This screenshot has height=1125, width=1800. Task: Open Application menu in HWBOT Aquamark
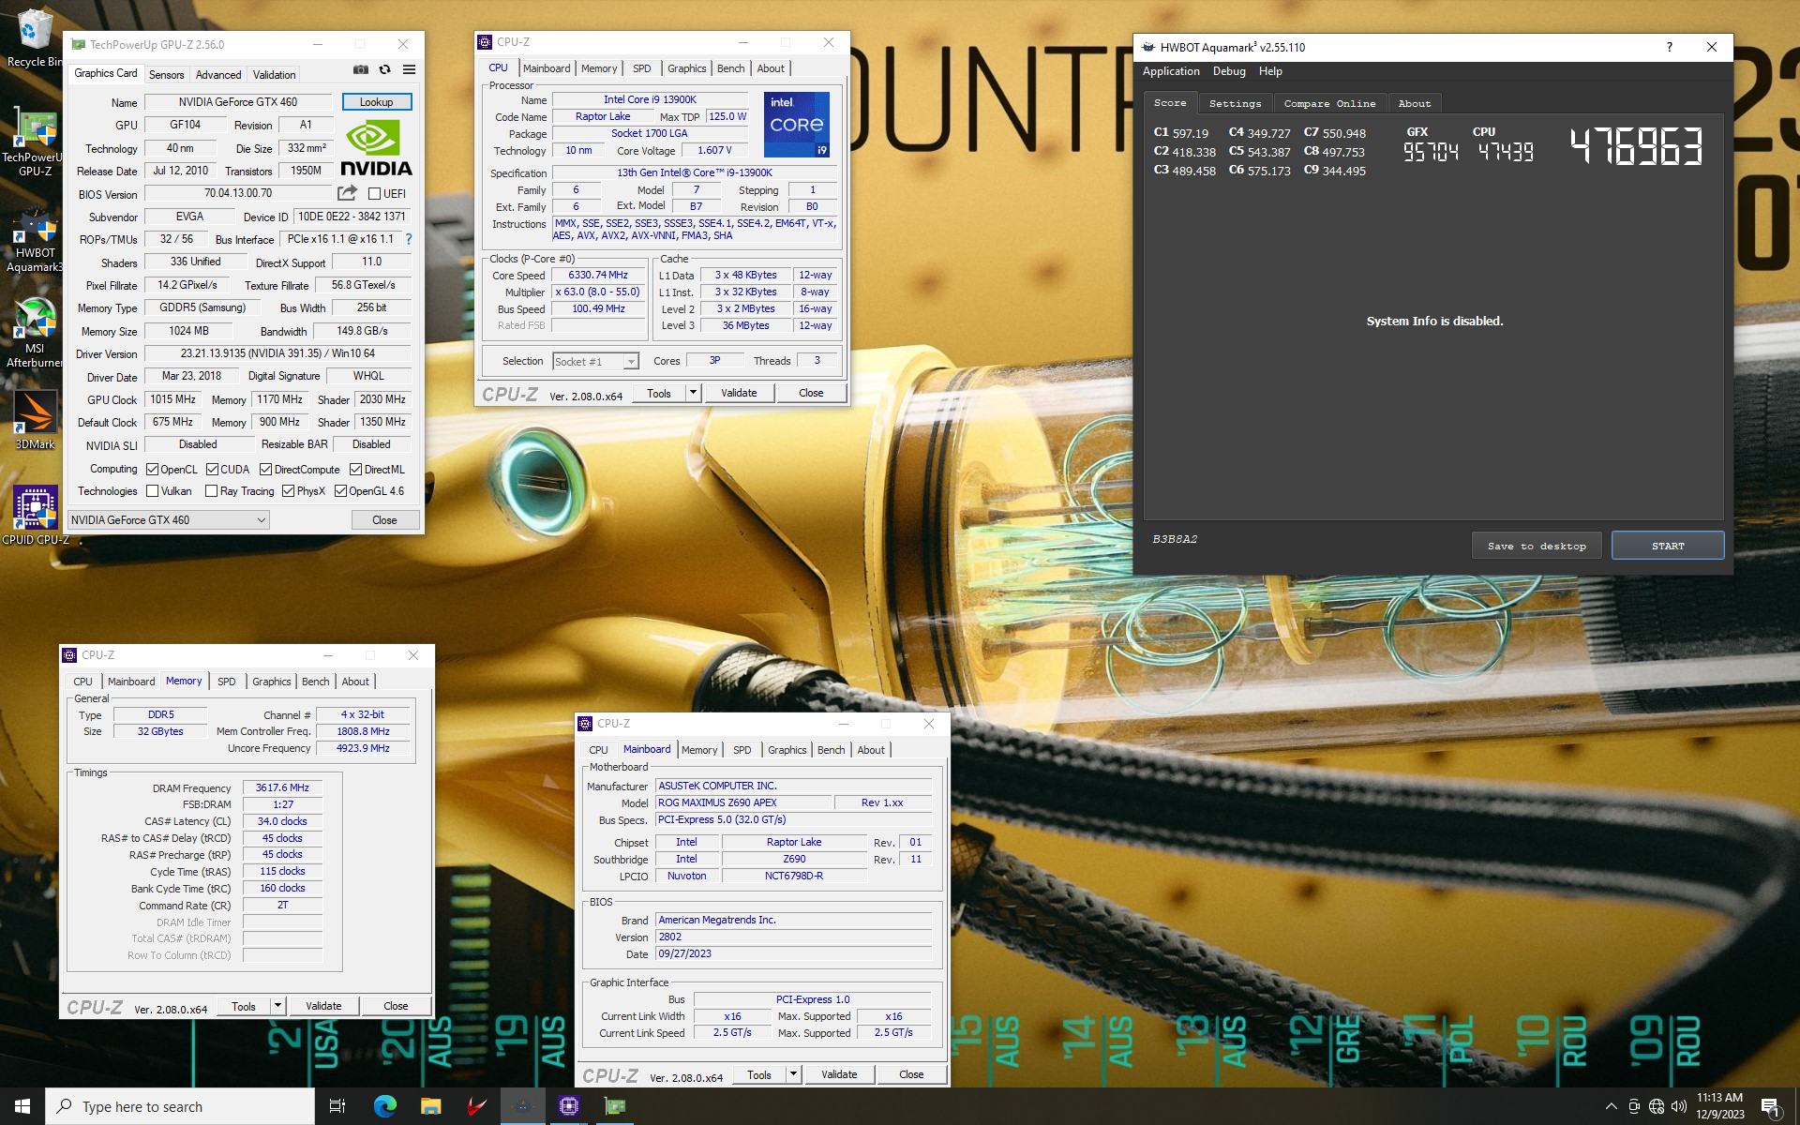(x=1171, y=71)
